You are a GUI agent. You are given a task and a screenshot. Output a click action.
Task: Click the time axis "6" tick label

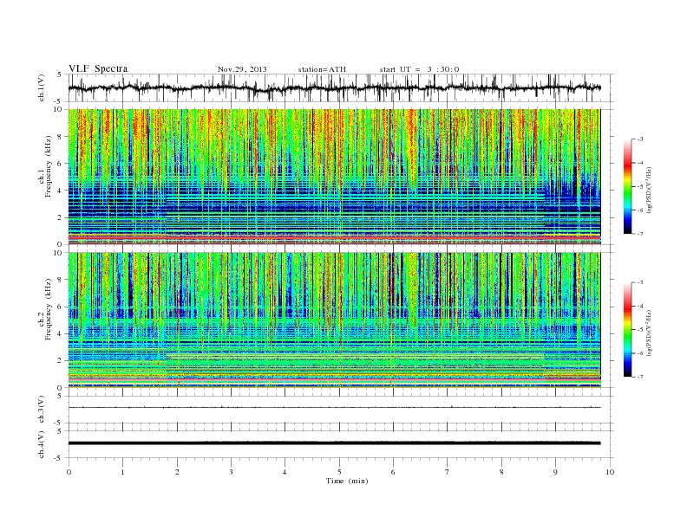tap(393, 472)
